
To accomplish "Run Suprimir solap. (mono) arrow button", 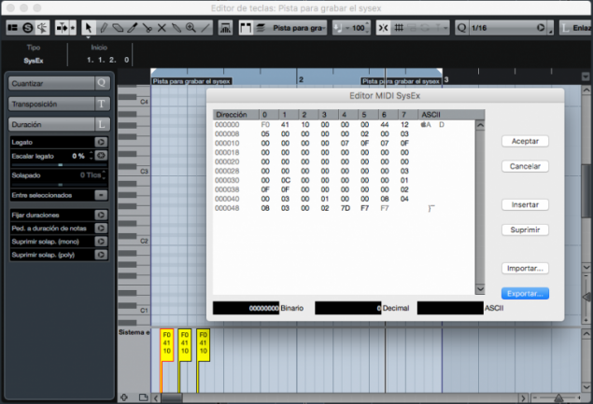I will 101,241.
